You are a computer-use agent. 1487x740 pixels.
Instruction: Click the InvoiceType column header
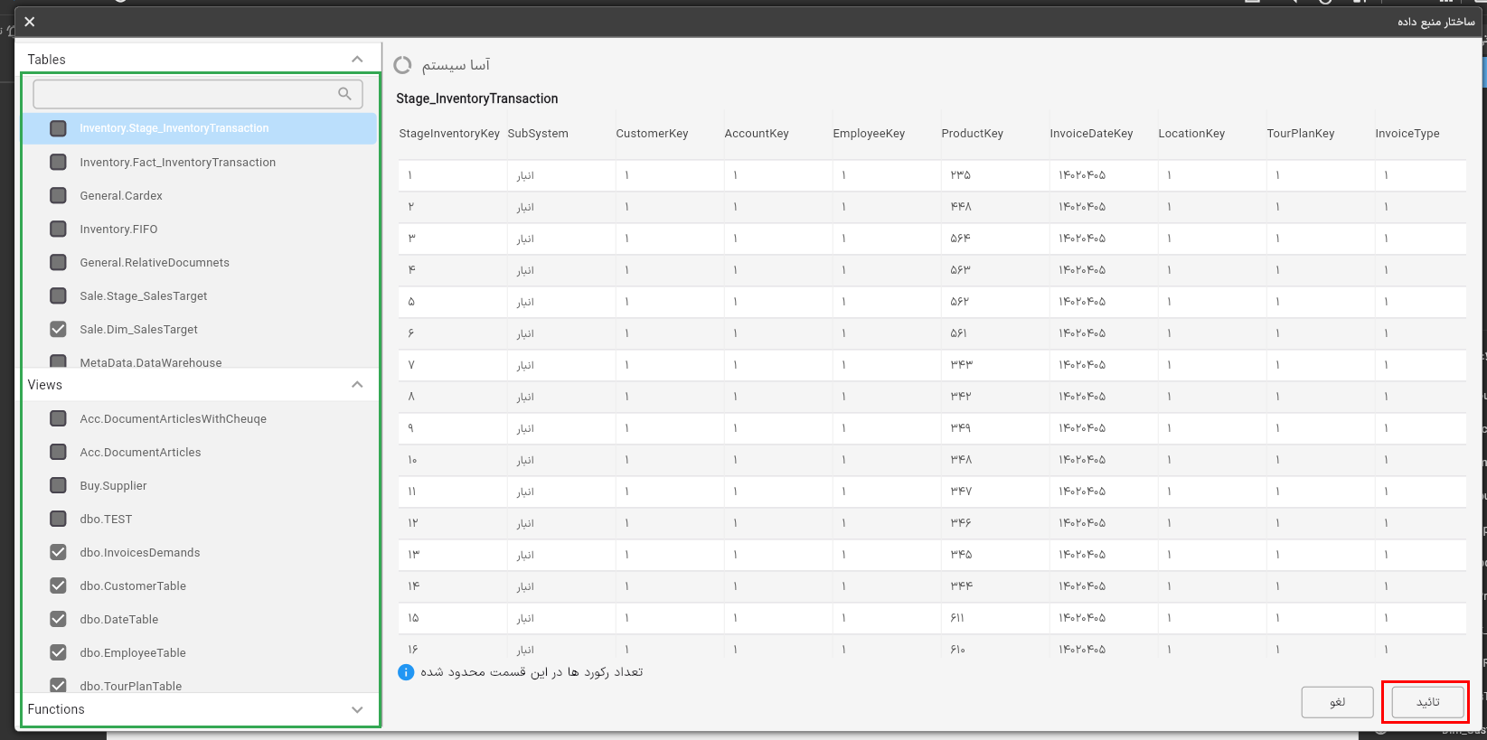coord(1407,134)
